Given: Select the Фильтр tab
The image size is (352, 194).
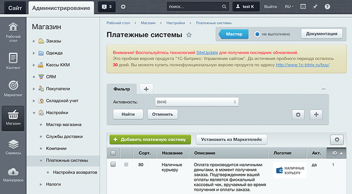Looking at the screenshot, I should pos(122,89).
